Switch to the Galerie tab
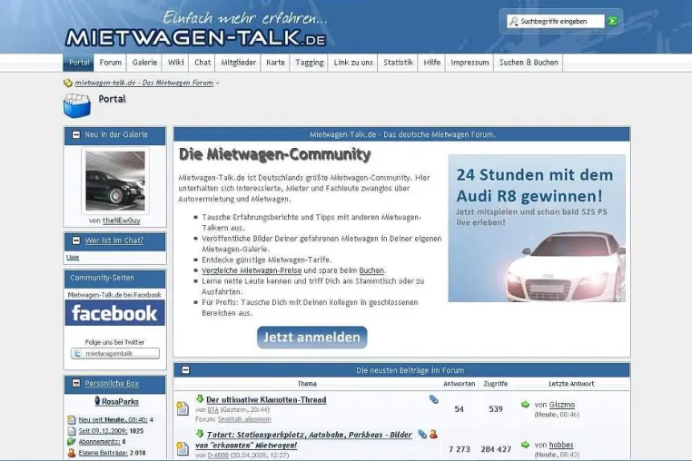The height and width of the screenshot is (461, 692). pos(144,63)
